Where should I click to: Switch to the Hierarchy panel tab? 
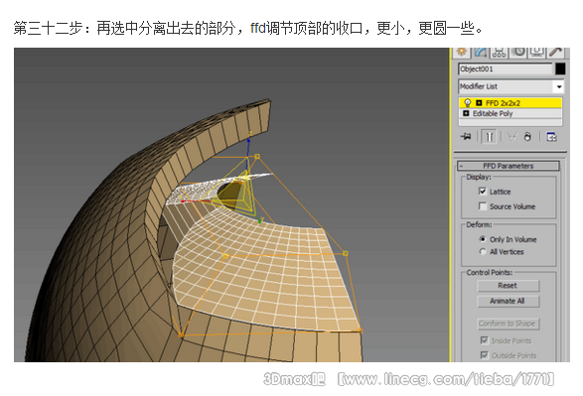499,52
